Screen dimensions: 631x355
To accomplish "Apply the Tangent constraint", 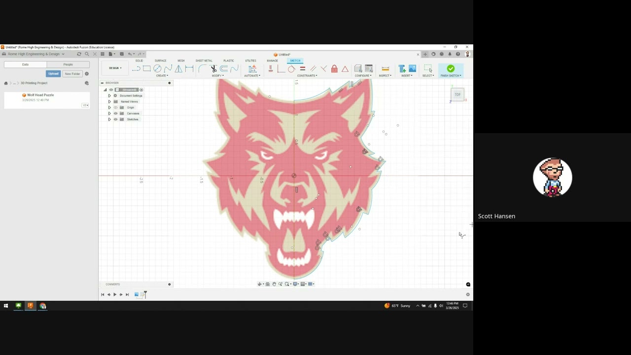I will 291,69.
